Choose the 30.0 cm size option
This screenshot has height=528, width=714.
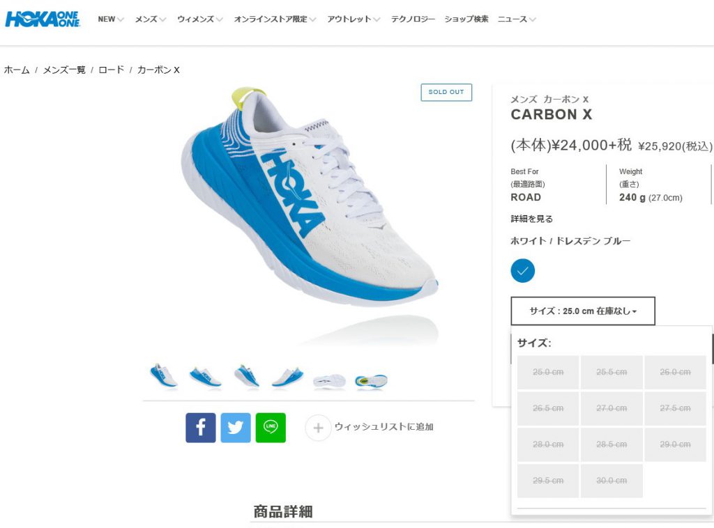pos(612,480)
